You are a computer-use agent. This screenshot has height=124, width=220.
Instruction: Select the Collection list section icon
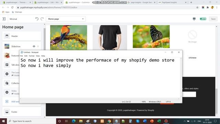[x=7, y=83]
